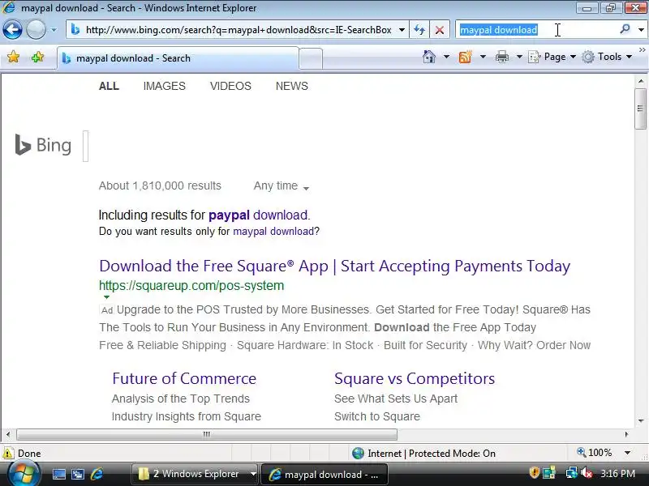
Task: Open Square vs Competitors link
Action: point(415,378)
